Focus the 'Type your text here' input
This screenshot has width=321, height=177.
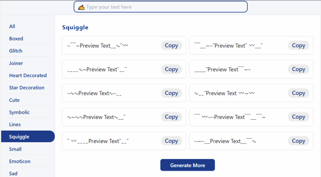tap(160, 7)
